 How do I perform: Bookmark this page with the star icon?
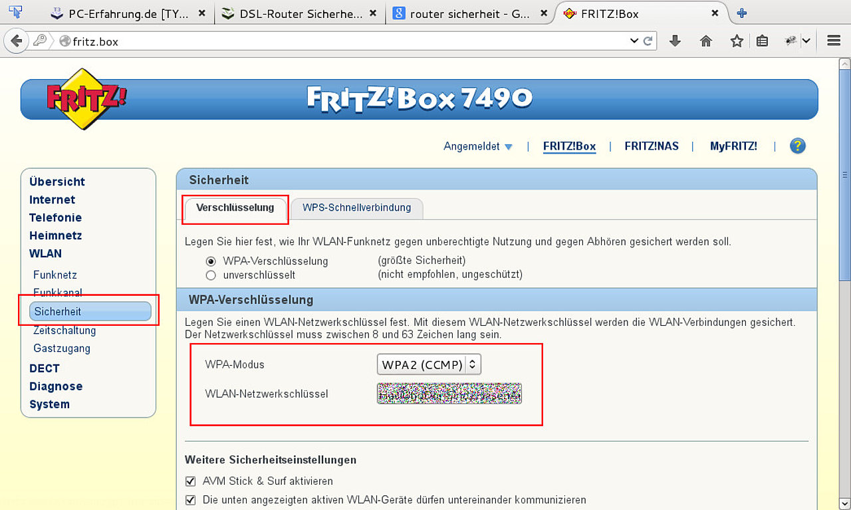(x=737, y=41)
